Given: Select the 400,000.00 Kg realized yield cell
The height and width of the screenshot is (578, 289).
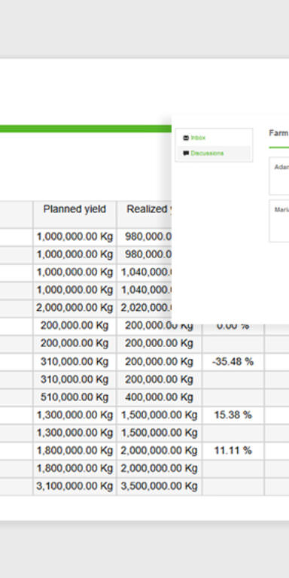Looking at the screenshot, I should (x=160, y=397).
